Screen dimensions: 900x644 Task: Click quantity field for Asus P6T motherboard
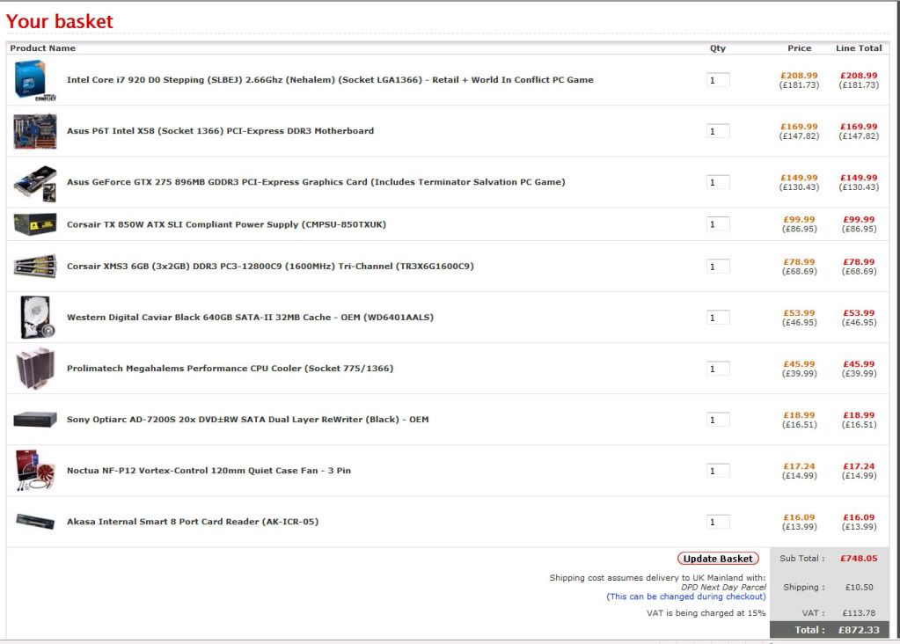point(718,131)
